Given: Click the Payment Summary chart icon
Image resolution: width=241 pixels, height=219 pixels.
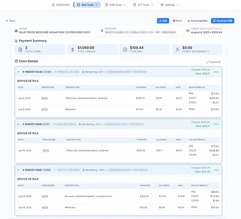Looking at the screenshot, I should pyautogui.click(x=16, y=41).
